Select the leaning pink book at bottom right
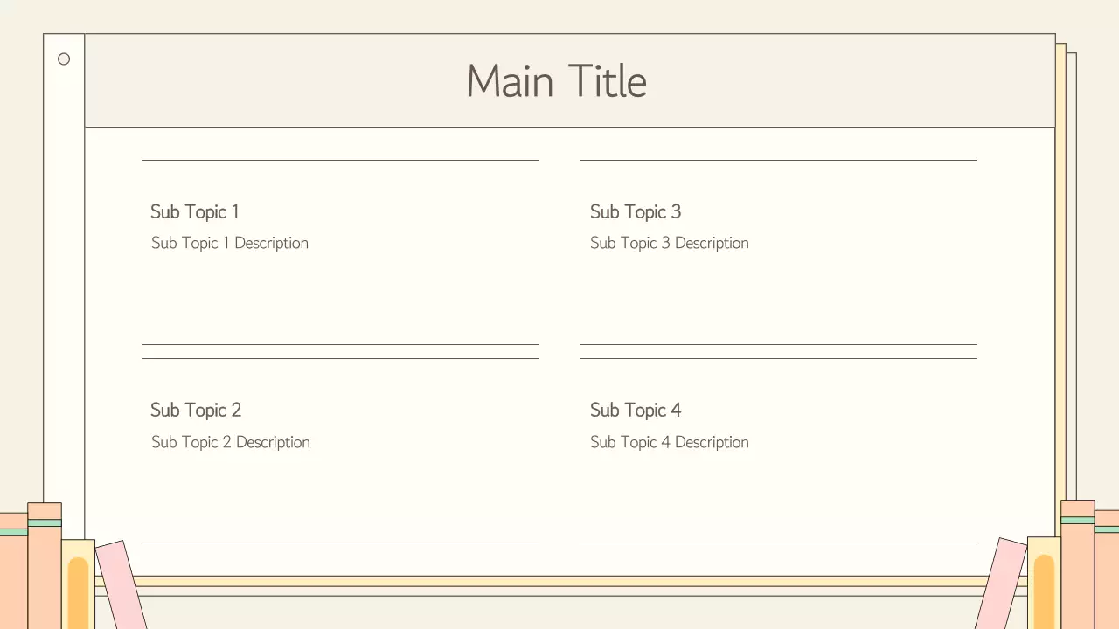 point(1002,584)
